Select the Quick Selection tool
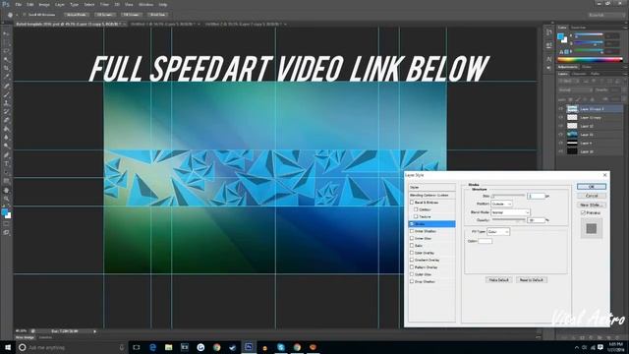The height and width of the screenshot is (354, 629). pos(6,60)
